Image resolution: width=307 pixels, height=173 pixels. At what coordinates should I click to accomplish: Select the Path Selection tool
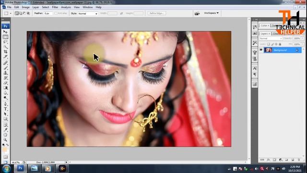pyautogui.click(x=5, y=114)
